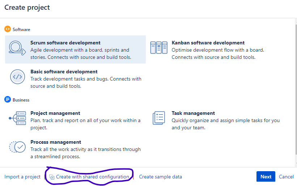Click the Next button
The height and width of the screenshot is (186, 297).
coord(266,177)
